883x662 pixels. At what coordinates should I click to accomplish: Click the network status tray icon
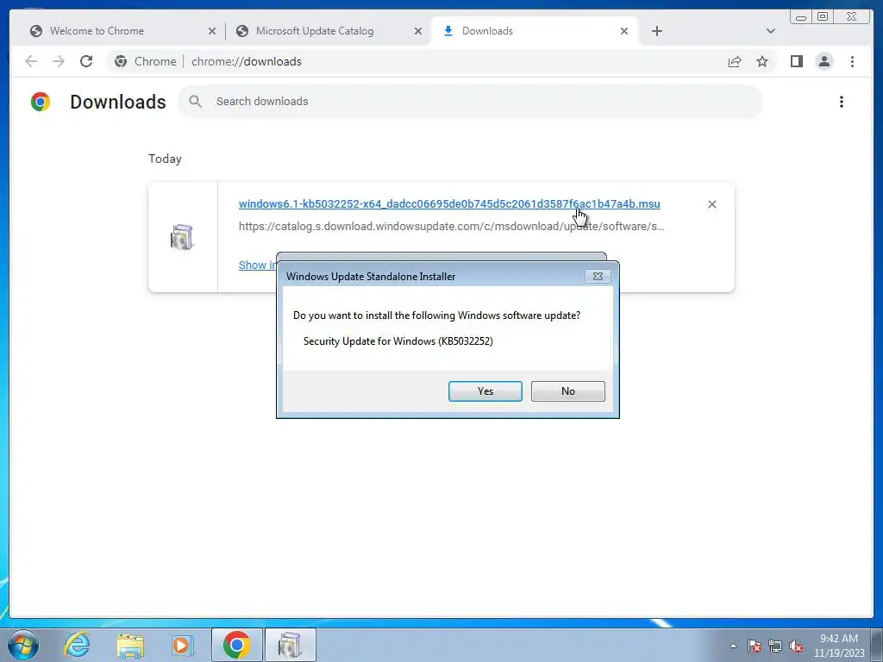pyautogui.click(x=775, y=646)
